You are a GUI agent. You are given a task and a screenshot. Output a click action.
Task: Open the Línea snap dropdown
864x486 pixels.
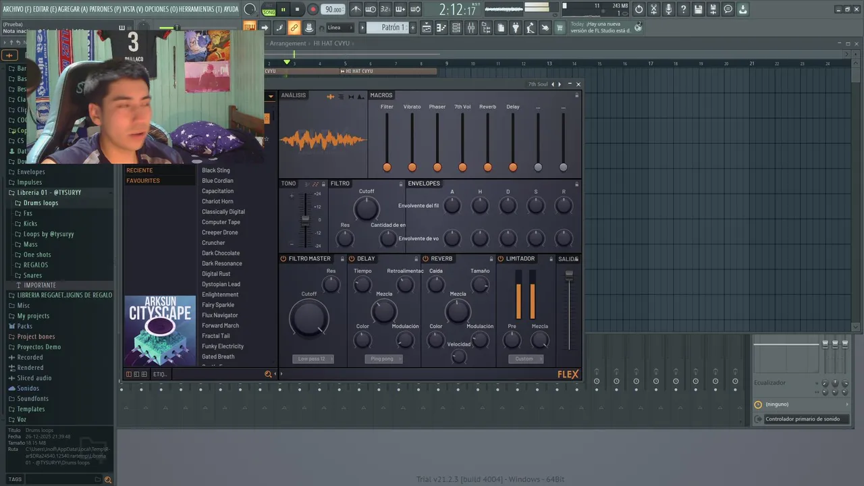340,28
